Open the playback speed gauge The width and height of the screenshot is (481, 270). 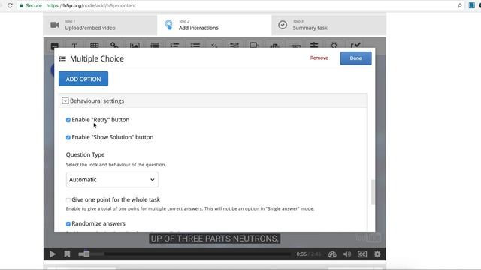tap(332, 254)
